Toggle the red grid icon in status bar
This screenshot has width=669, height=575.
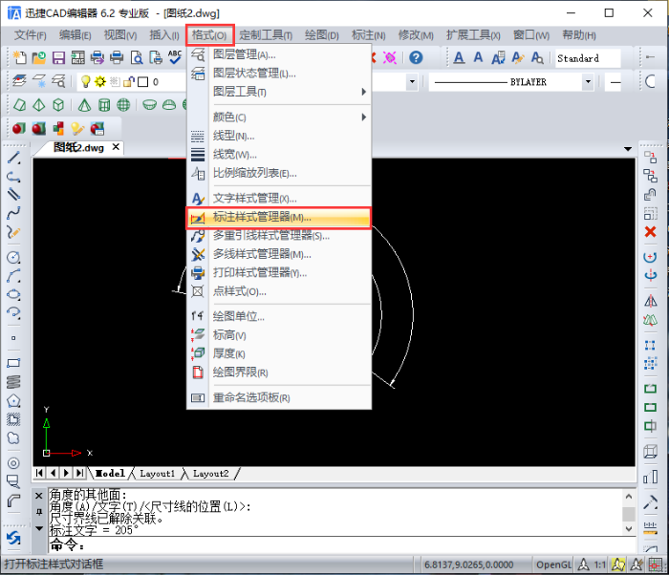click(x=656, y=564)
